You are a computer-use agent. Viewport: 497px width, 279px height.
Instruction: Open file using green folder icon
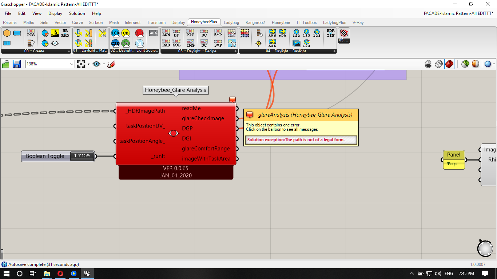[x=6, y=64]
